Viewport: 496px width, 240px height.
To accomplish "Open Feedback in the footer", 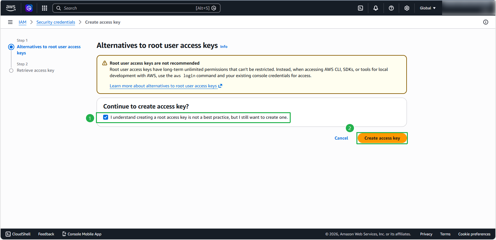I will (x=46, y=234).
